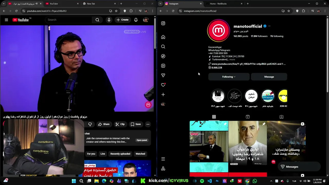This screenshot has height=185, width=329.
Task: Open the more actions menu beside Save
Action: click(x=148, y=124)
